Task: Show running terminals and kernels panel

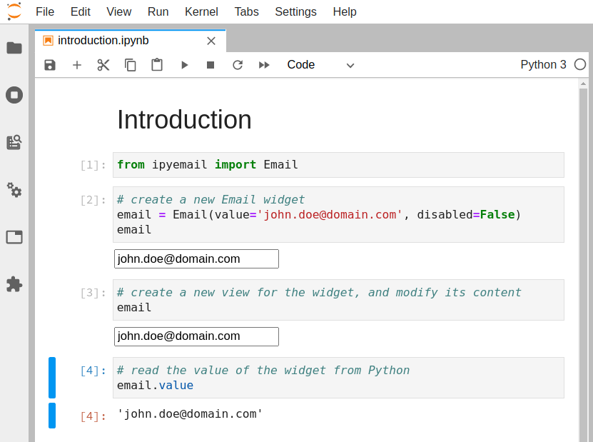Action: (x=14, y=95)
